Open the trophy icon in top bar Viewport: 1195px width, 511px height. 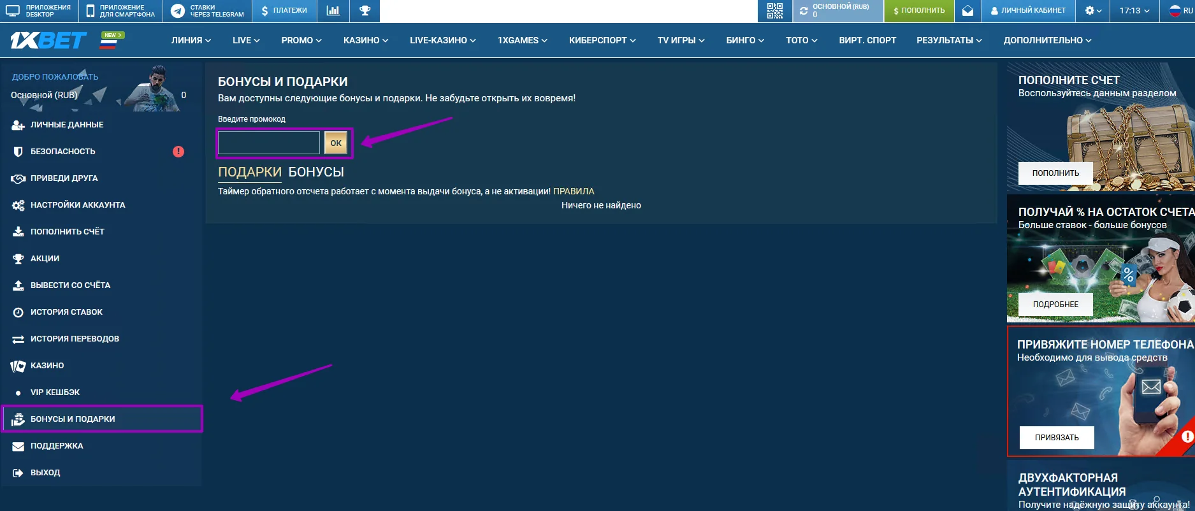coord(365,11)
